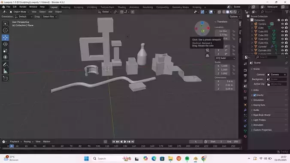Click the red X axis on navigation gizmo
The width and height of the screenshot is (290, 163).
coord(208,28)
